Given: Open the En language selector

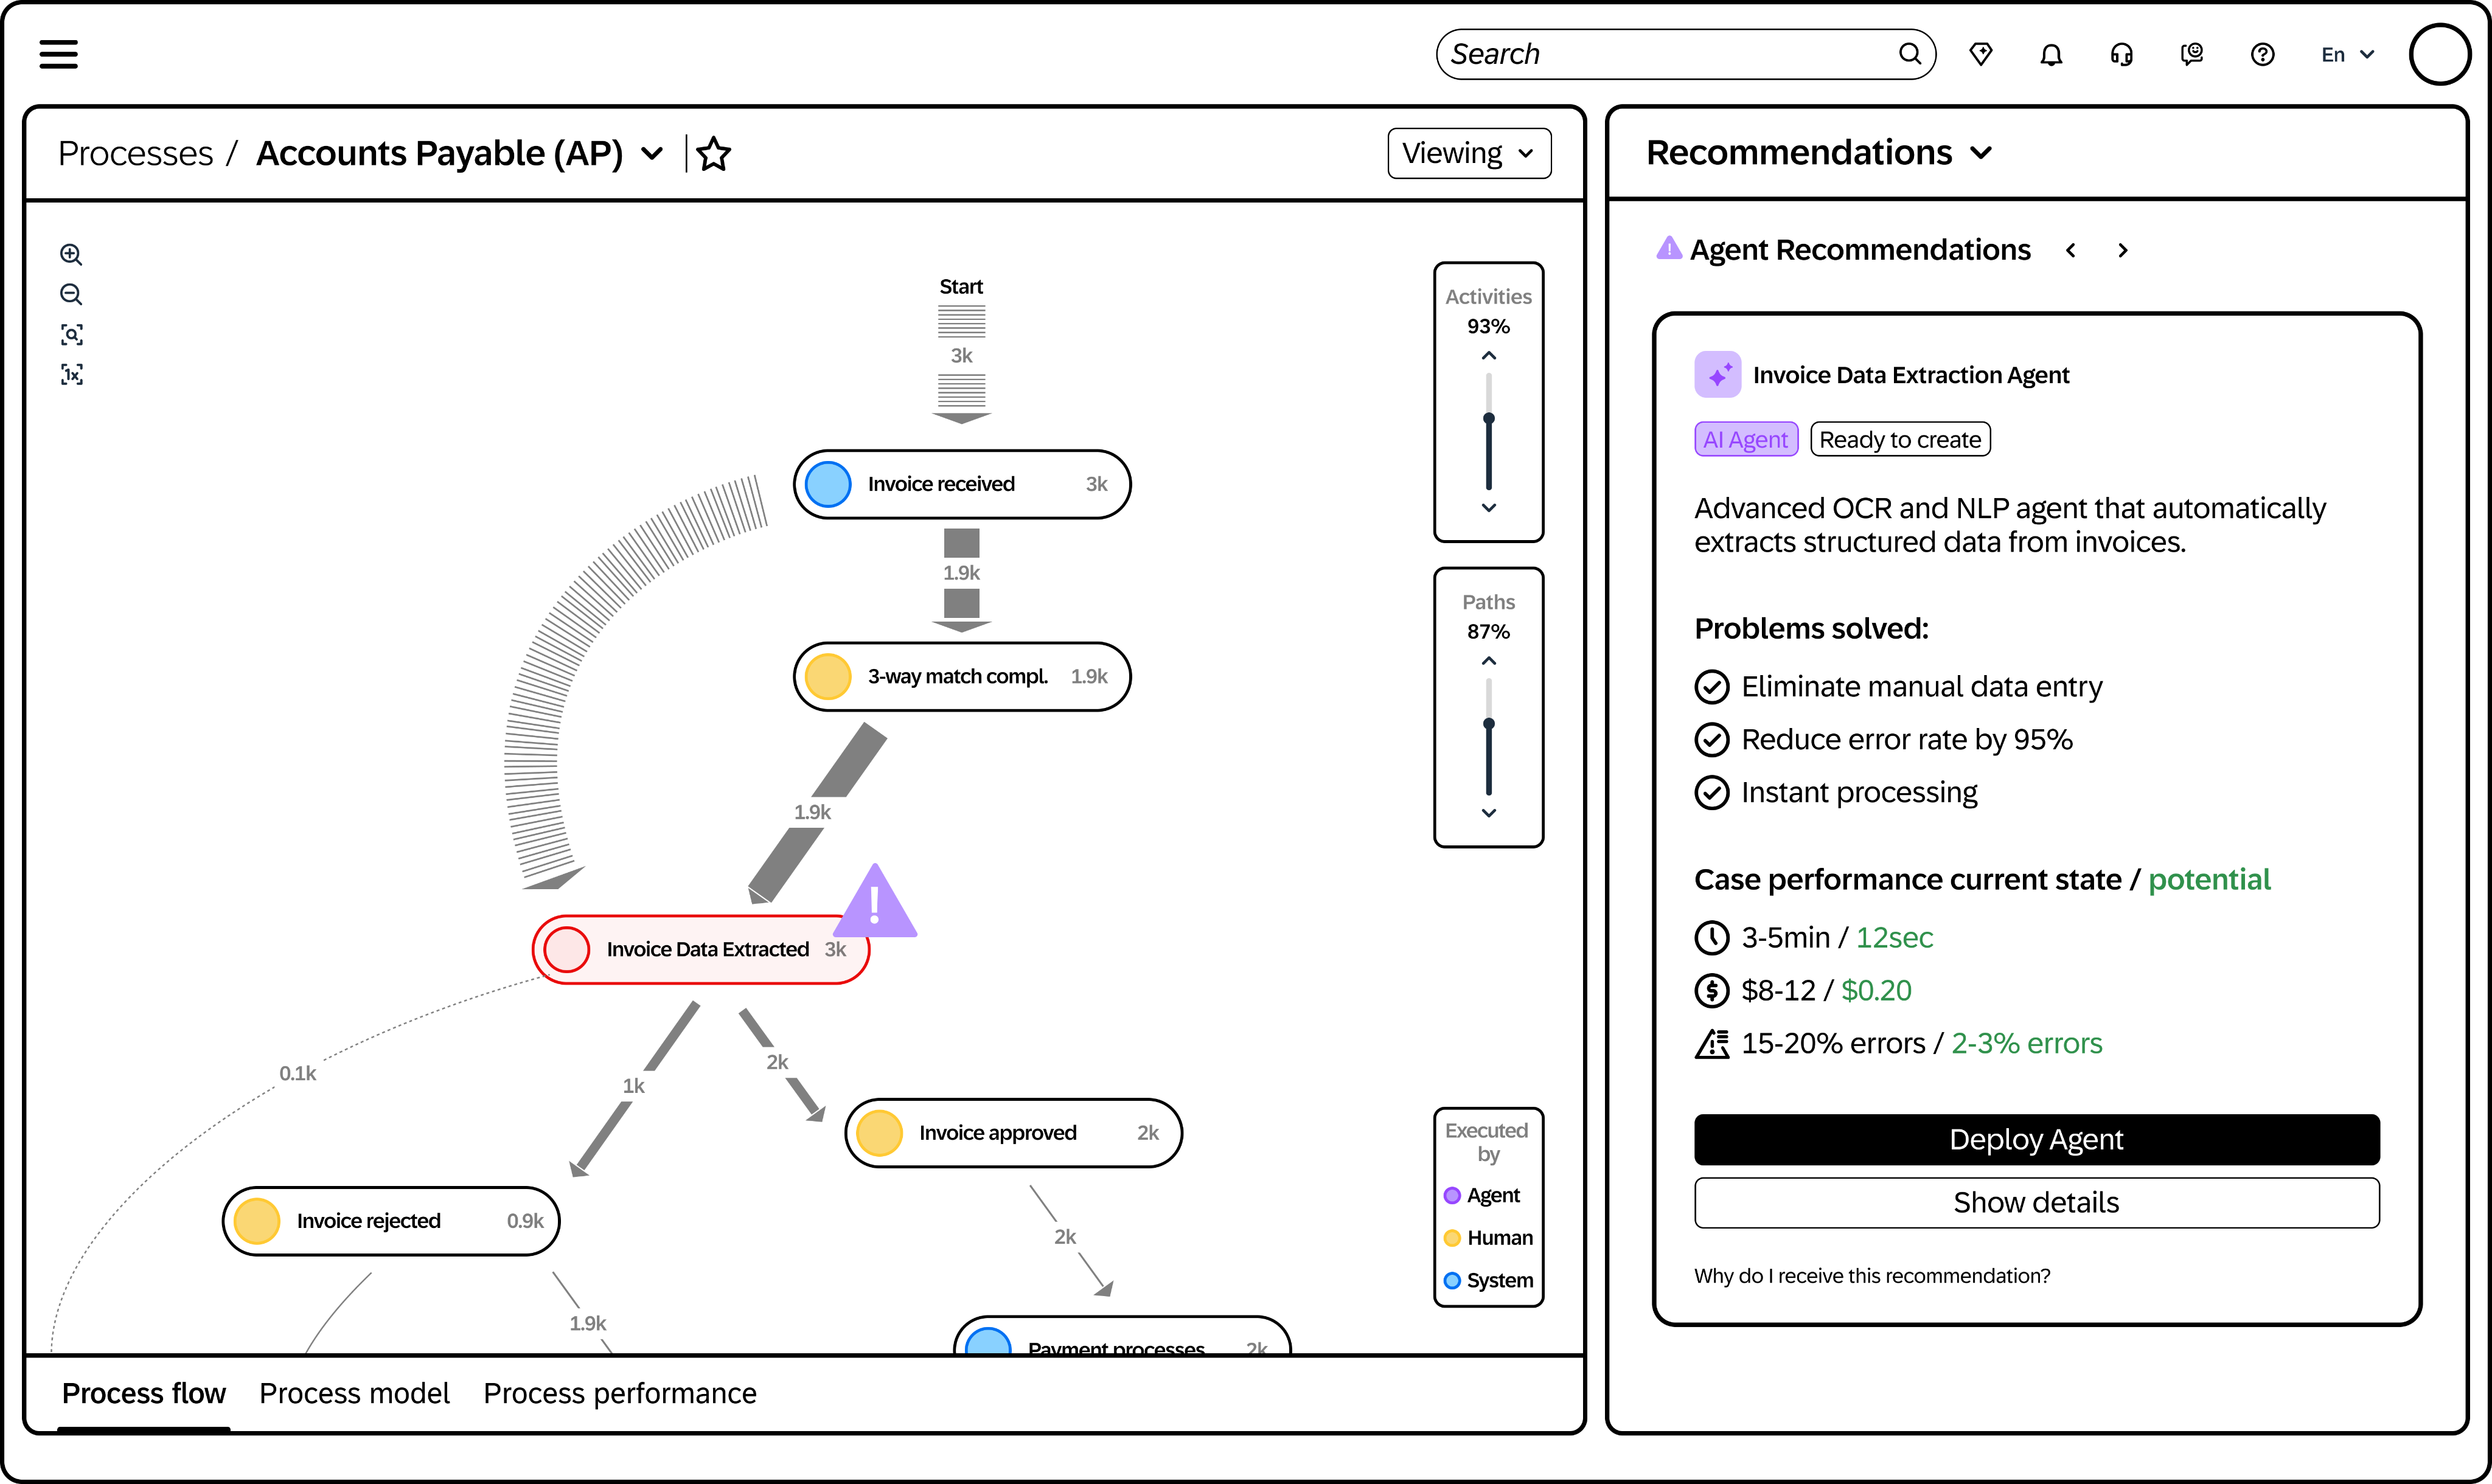Looking at the screenshot, I should click(x=2346, y=55).
